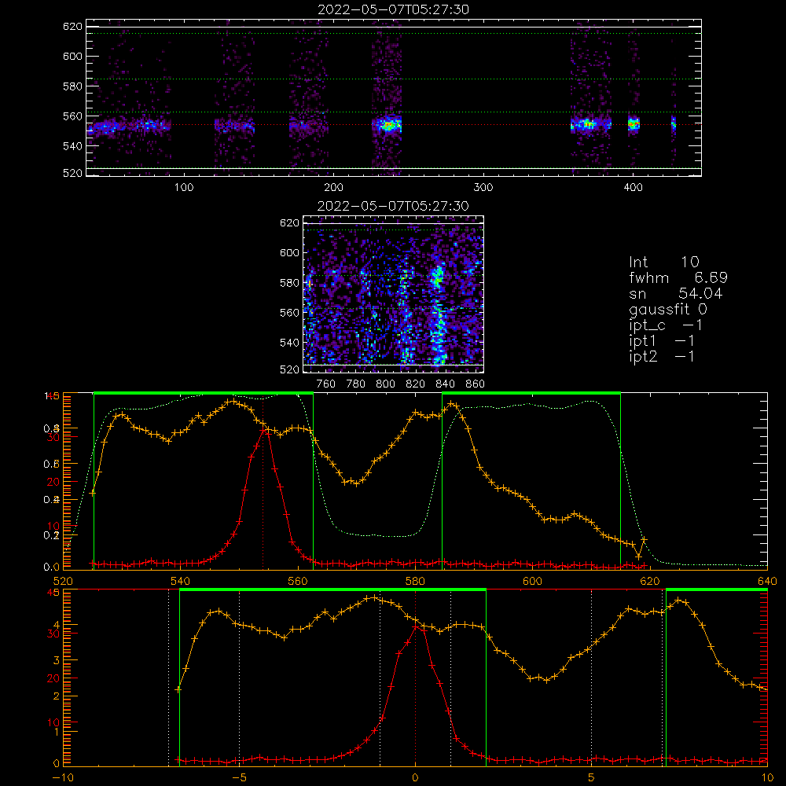
Task: Click the 'ipt1 -1' parameter line
Action: tap(662, 341)
